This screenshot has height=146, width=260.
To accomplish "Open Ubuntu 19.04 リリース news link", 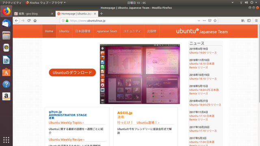I will point(203,53).
